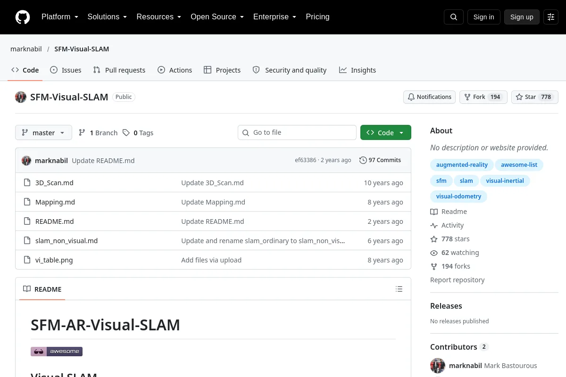Open the Insights tab
Screen dimensions: 566x377
(358, 70)
